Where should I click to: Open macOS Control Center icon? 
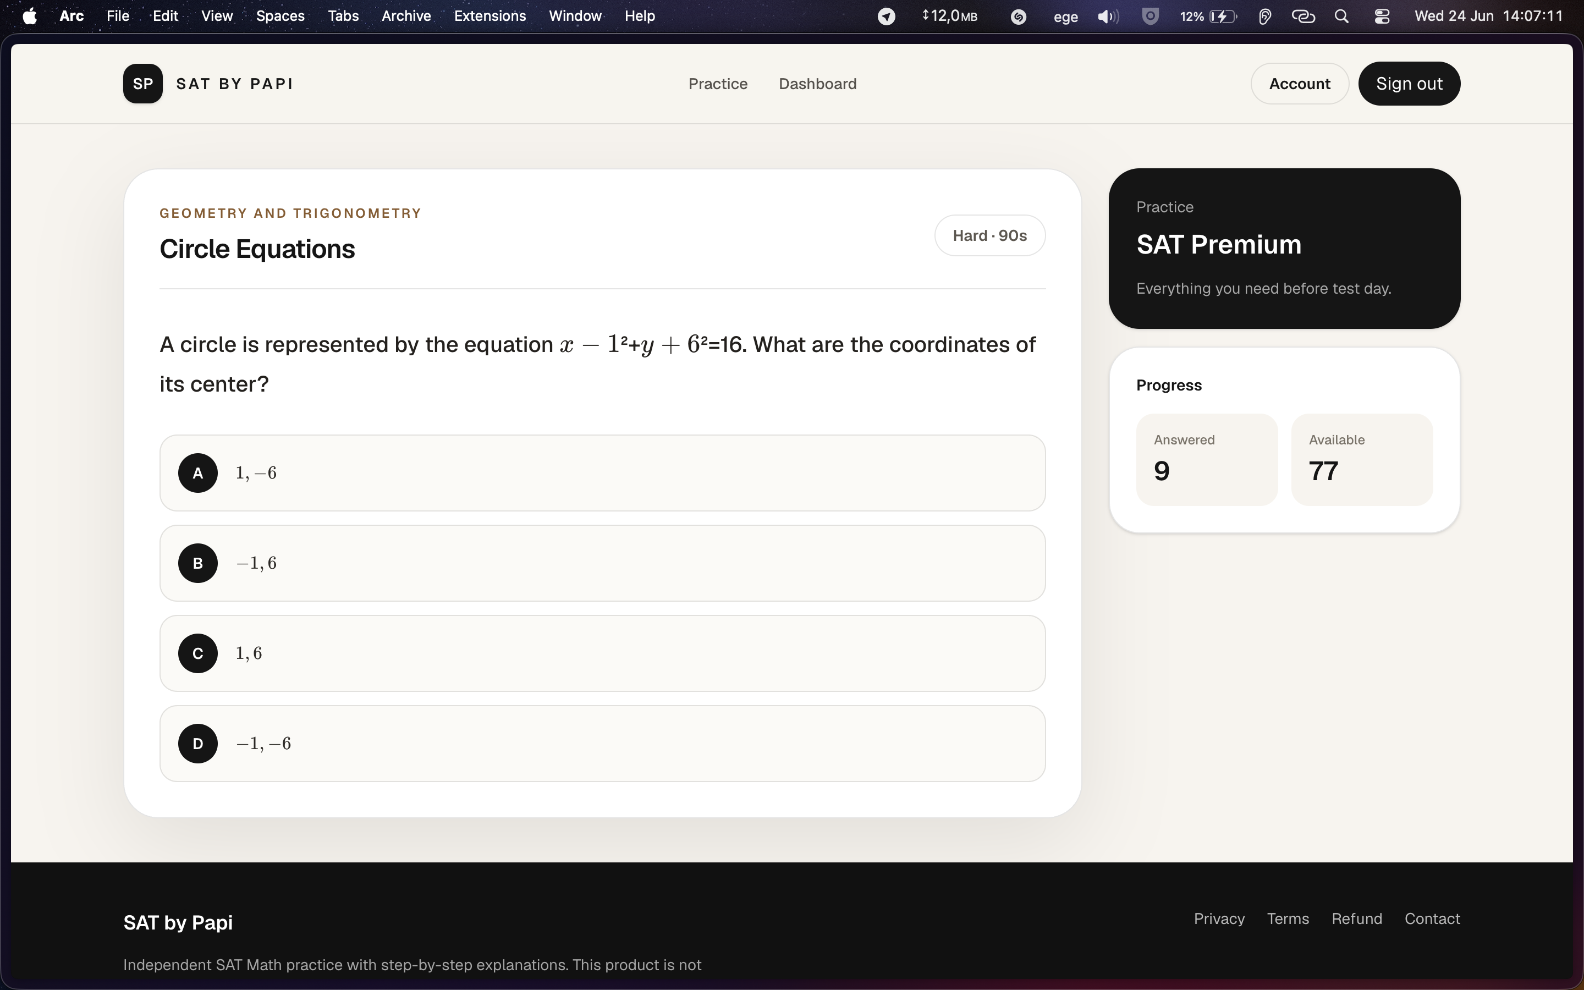(x=1382, y=16)
